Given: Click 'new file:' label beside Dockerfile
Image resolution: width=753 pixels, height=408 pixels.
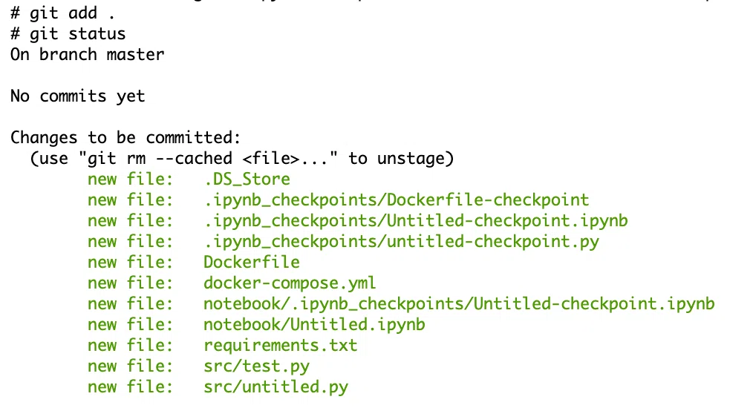Looking at the screenshot, I should tap(130, 262).
